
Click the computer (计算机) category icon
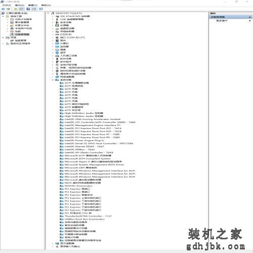(57, 44)
